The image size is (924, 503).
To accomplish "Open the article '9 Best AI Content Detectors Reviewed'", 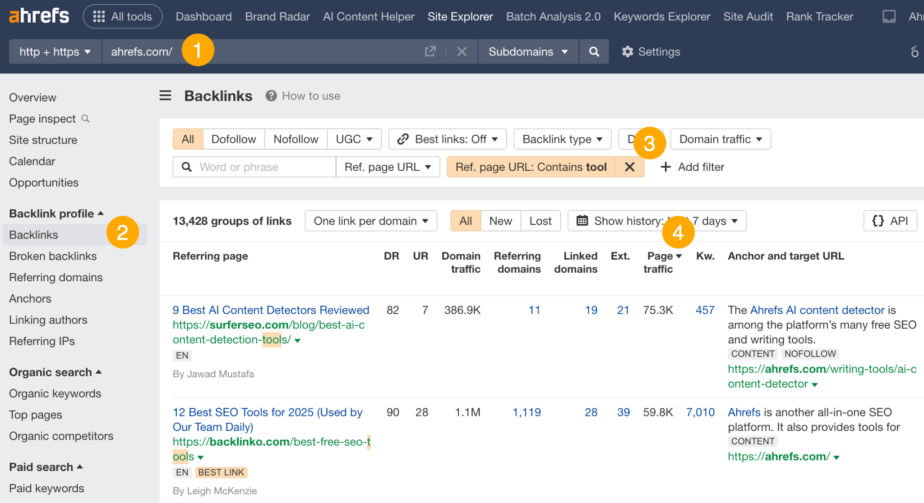I will [270, 310].
